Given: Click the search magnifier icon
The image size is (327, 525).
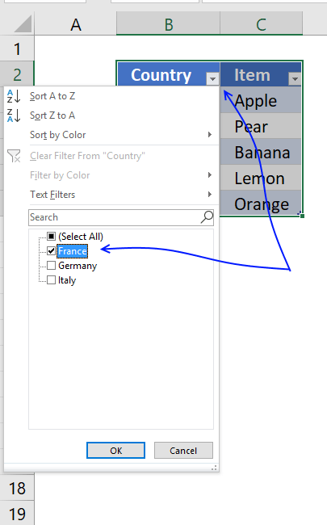Looking at the screenshot, I should pos(207,217).
